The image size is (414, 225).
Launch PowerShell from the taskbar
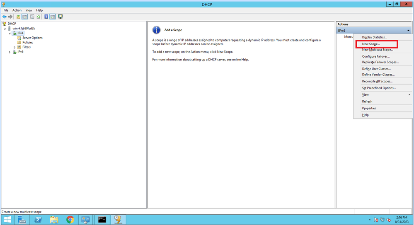point(38,220)
